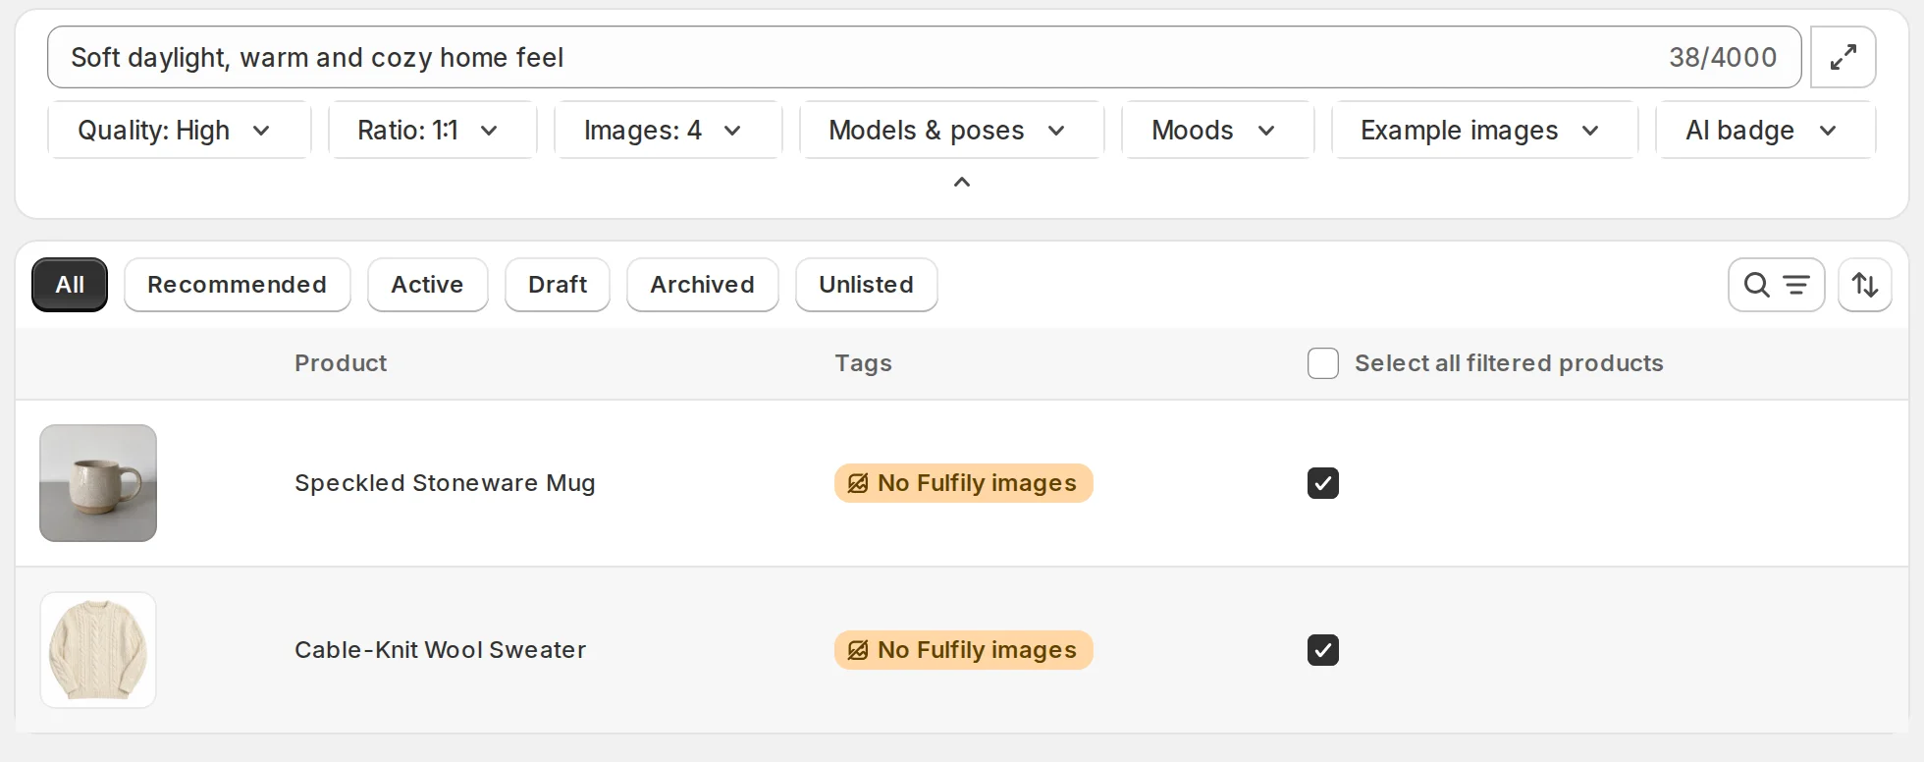
Task: Click the 38/4000 character counter
Action: pos(1723,57)
